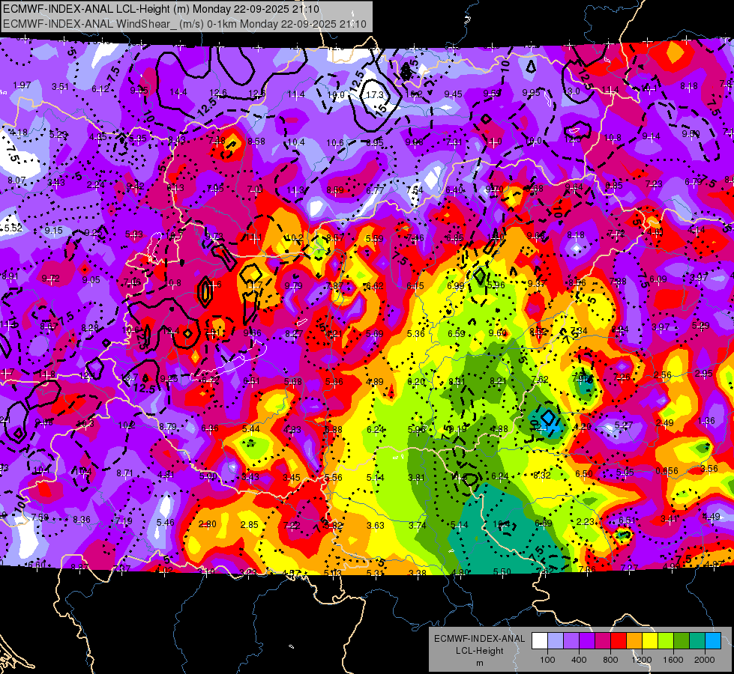The height and width of the screenshot is (674, 734).
Task: Click legend tick value 1600
Action: (673, 660)
